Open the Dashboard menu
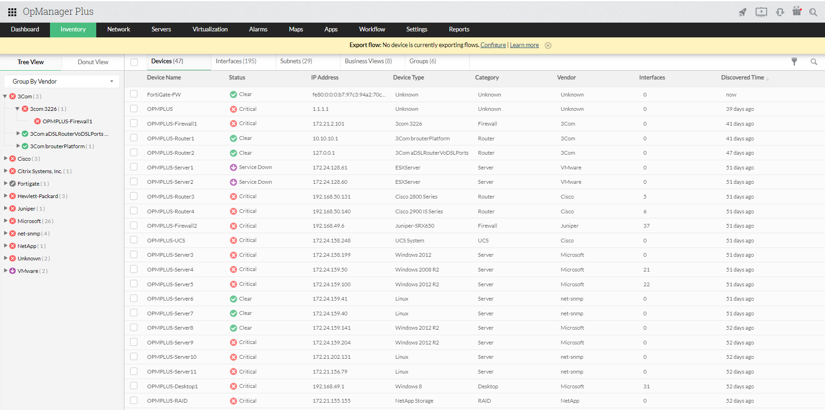Screen dimensions: 825x410 point(25,30)
